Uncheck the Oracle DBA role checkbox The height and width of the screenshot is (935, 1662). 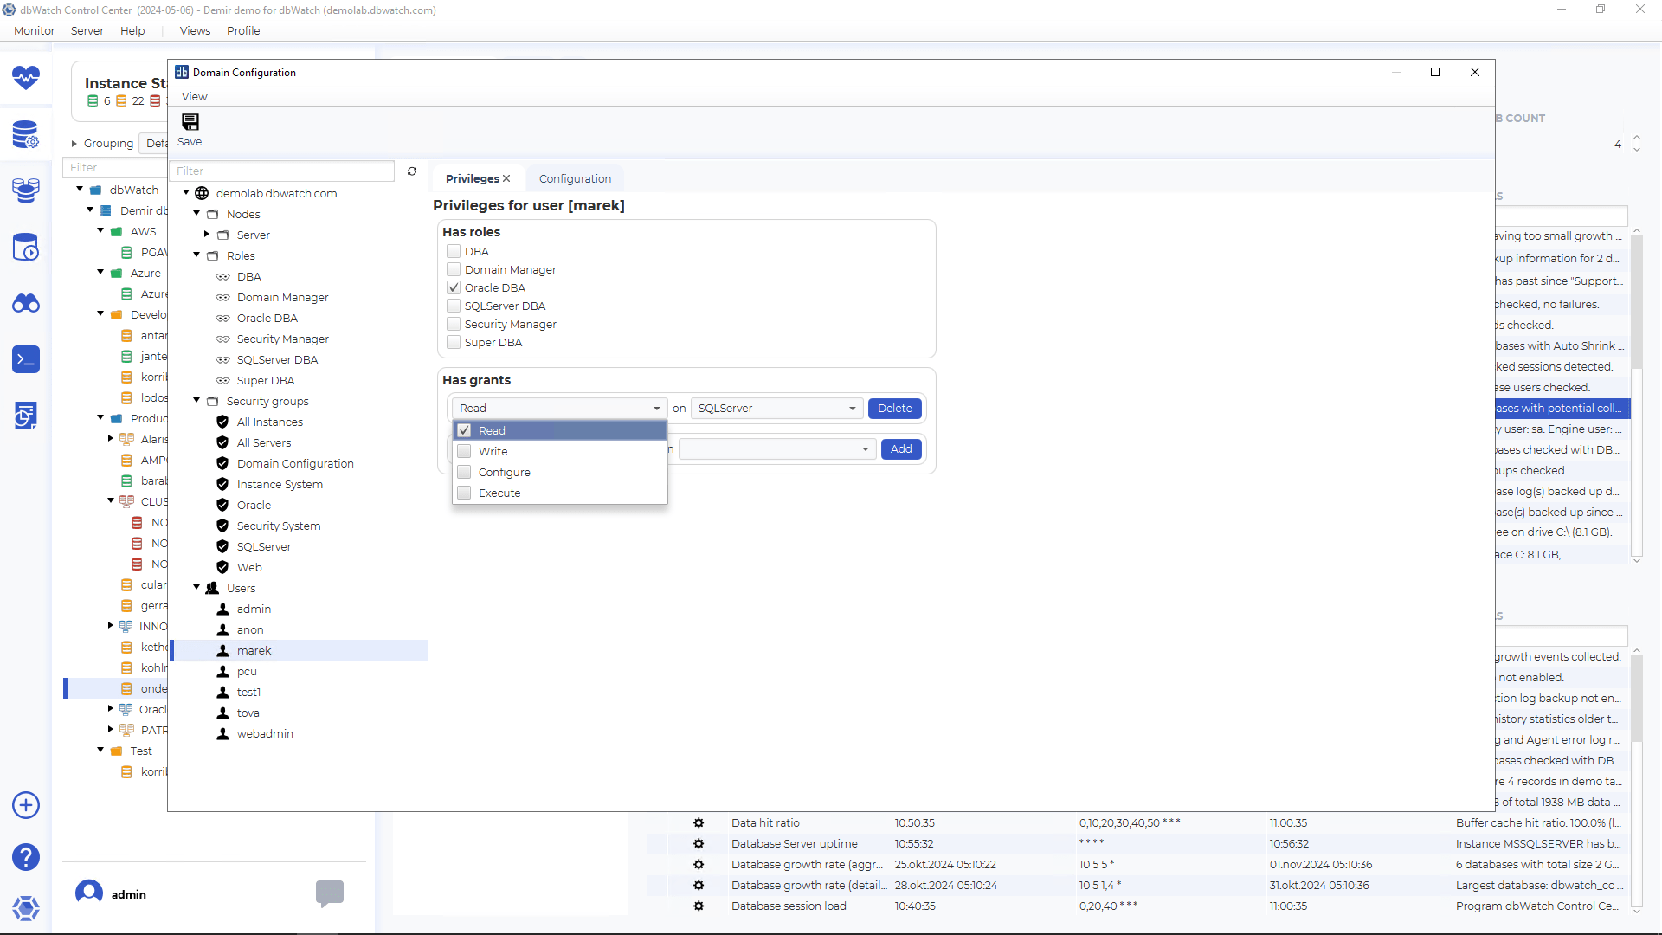point(454,288)
